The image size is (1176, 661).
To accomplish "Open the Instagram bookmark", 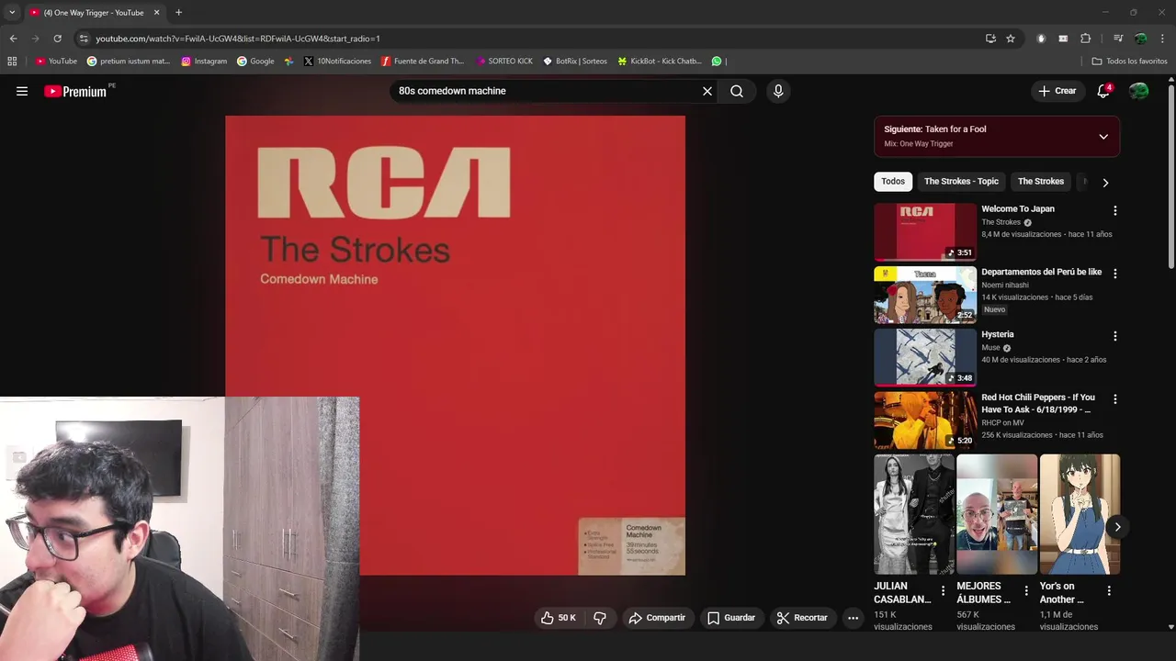I will coord(204,62).
